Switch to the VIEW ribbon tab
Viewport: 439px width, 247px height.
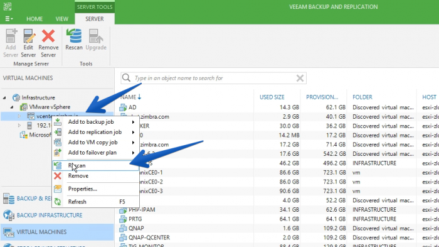[62, 19]
